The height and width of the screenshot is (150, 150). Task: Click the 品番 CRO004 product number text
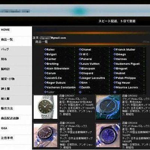click(x=130, y=123)
